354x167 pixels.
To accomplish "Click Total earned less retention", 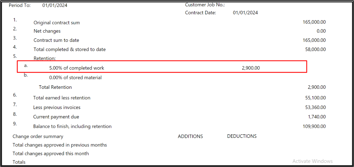I will [x=62, y=98].
